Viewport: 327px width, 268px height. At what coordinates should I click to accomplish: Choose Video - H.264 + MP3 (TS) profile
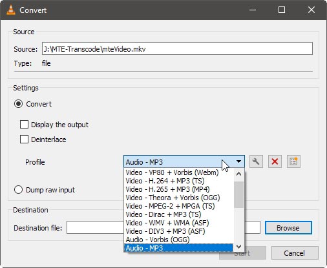179,181
